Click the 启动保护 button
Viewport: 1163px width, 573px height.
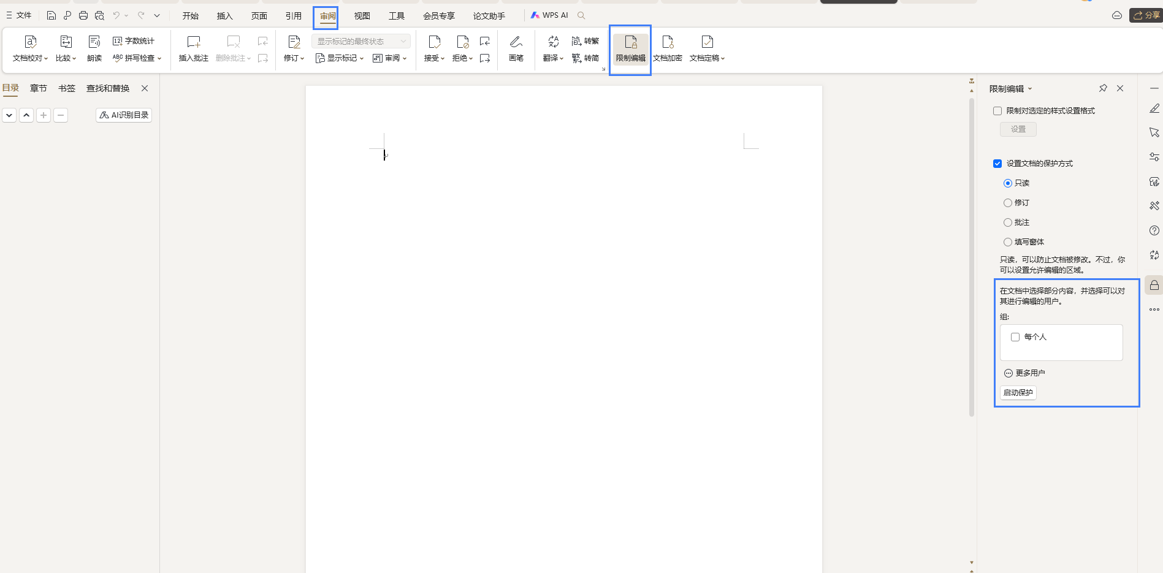coord(1018,393)
